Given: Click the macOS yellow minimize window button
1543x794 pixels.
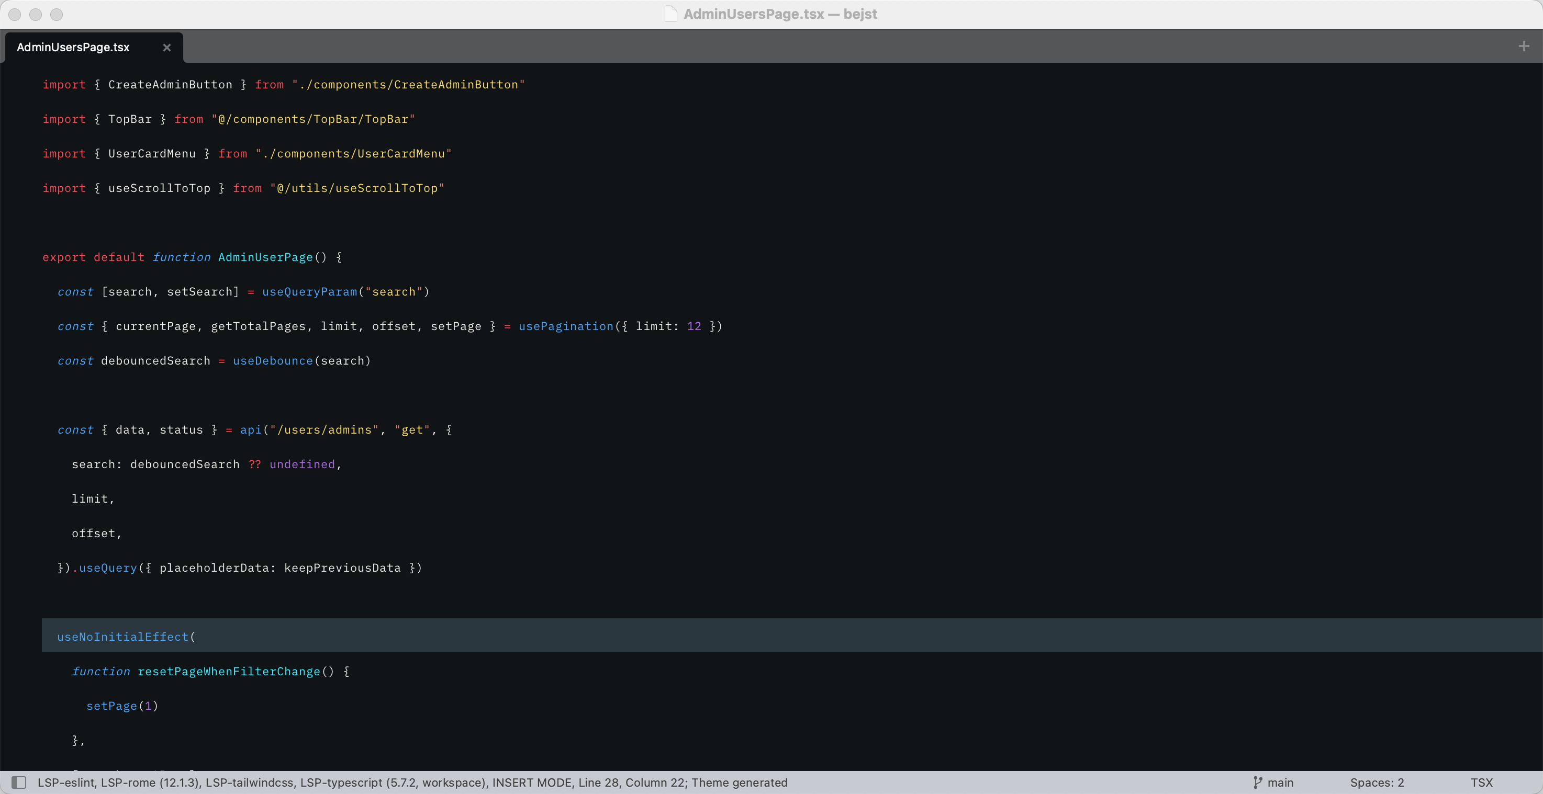Looking at the screenshot, I should [x=36, y=14].
